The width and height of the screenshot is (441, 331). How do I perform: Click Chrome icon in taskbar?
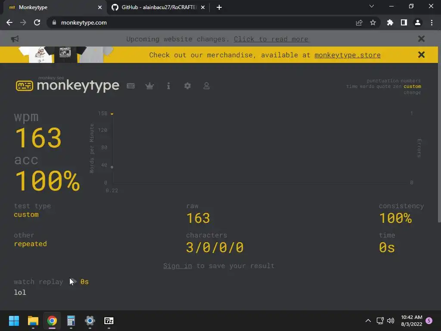coord(52,321)
